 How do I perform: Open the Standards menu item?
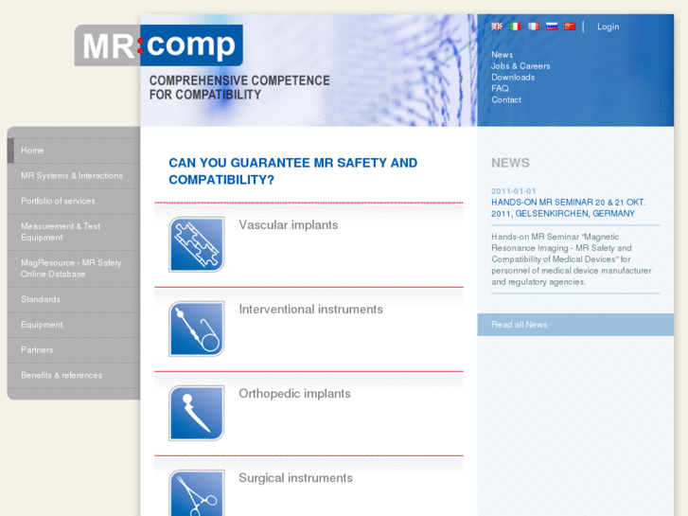point(74,299)
